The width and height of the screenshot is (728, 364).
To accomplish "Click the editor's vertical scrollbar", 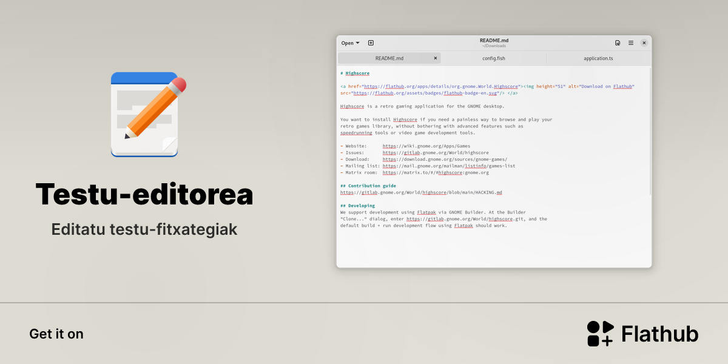I will [650, 130].
